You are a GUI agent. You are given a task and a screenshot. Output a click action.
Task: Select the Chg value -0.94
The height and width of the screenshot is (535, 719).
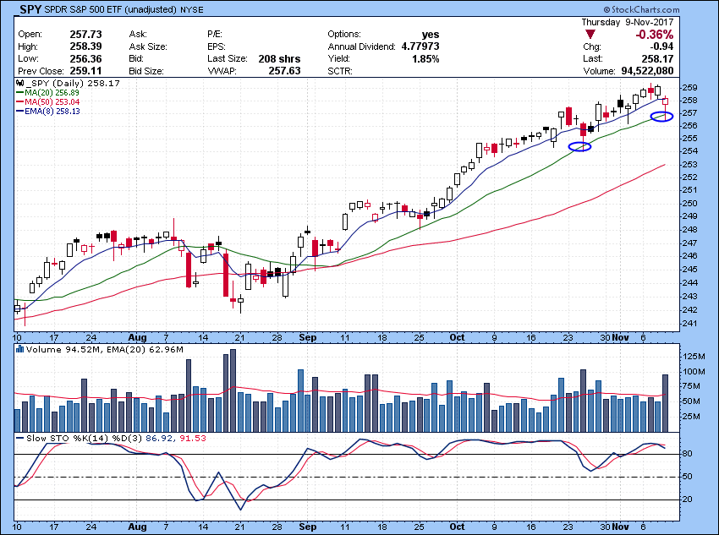coord(661,46)
